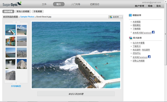Viewport: 167px width, 102px height.
Task: Click 共享相册 share album link
Action: coord(137,22)
